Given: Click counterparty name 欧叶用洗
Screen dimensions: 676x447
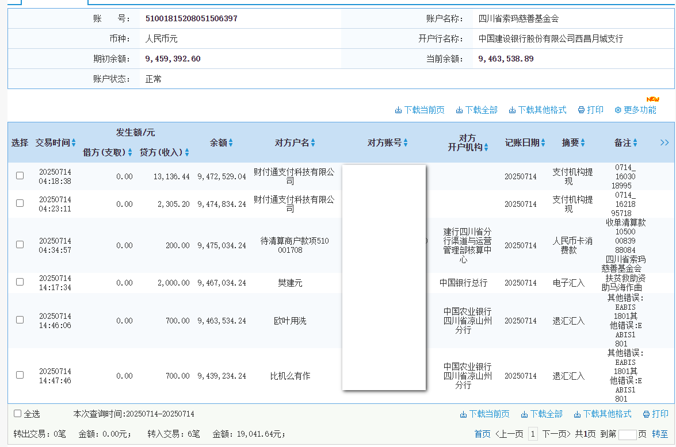Looking at the screenshot, I should click(290, 321).
